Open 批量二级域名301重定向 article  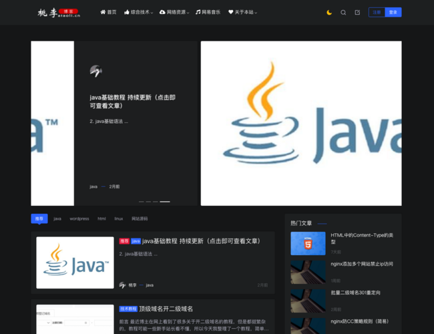tap(355, 293)
